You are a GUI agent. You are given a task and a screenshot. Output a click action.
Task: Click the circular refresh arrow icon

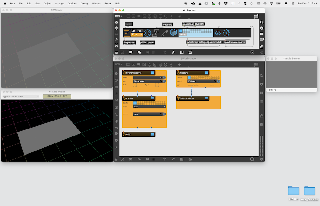click(148, 33)
